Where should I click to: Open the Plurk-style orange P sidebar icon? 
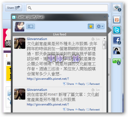tap(117, 20)
